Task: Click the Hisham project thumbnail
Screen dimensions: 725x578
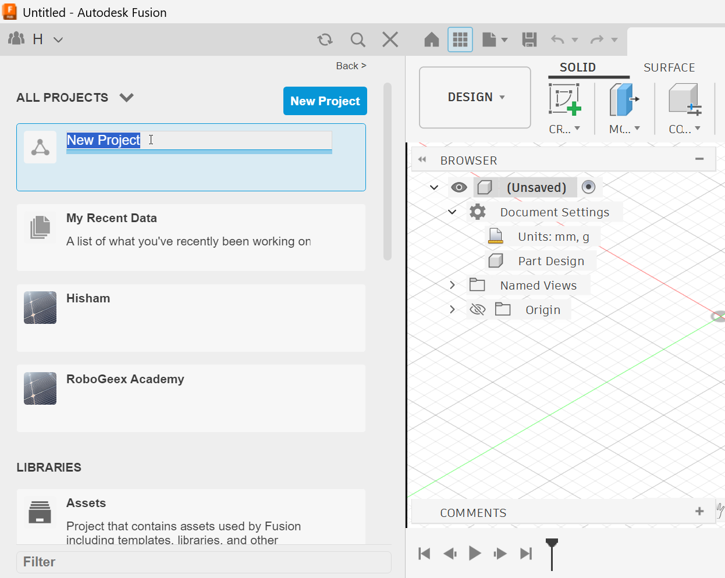Action: [40, 308]
